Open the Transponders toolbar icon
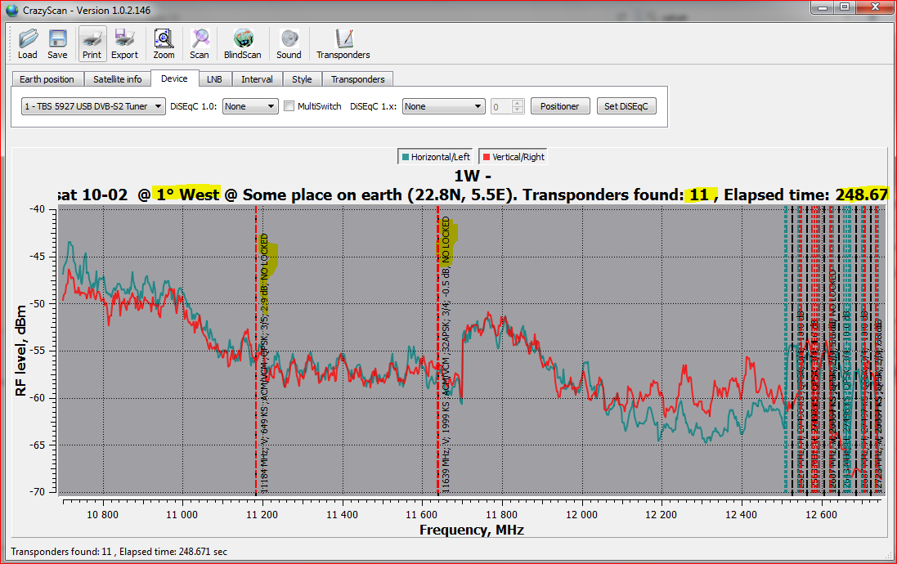This screenshot has width=897, height=564. [x=343, y=44]
